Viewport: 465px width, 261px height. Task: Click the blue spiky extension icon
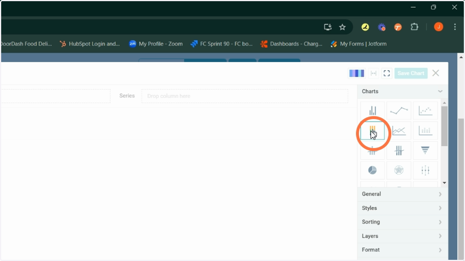[x=382, y=27]
